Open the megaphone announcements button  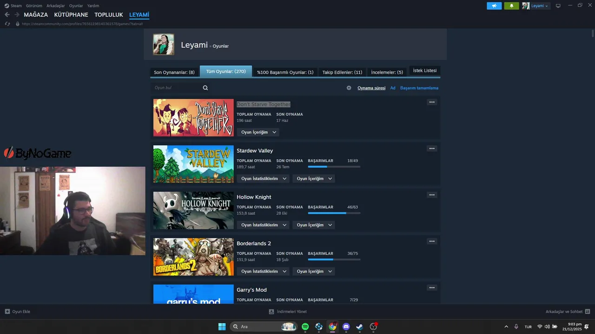(494, 6)
